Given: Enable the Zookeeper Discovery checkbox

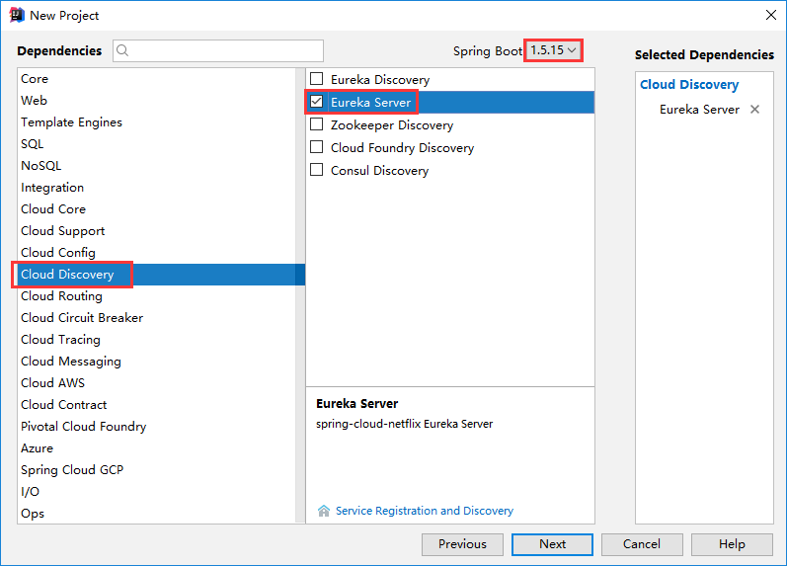Looking at the screenshot, I should (317, 124).
